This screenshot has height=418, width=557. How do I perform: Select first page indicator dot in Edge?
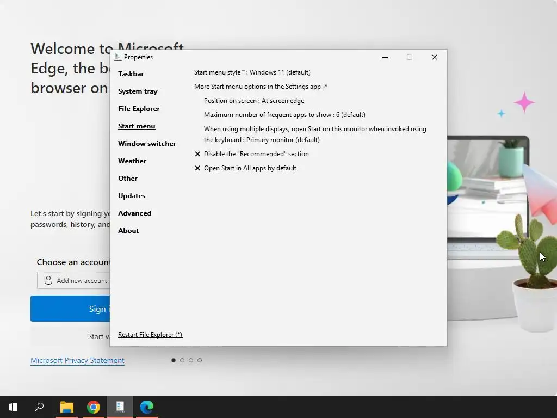coord(174,360)
